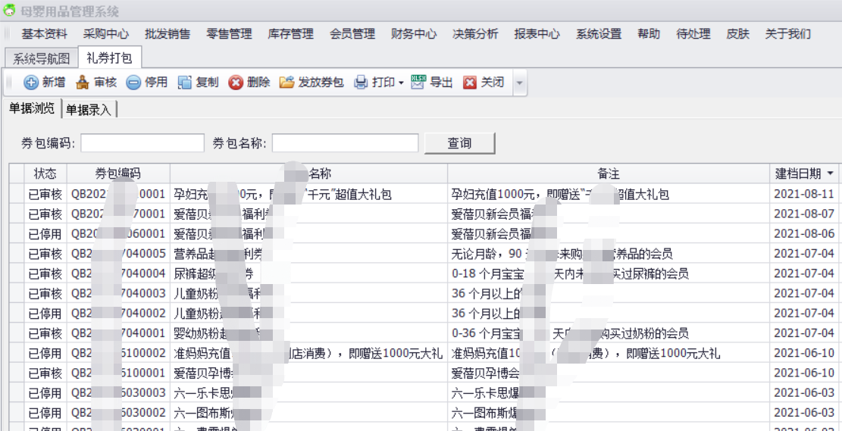
Task: Click the 查询 search button
Action: [x=460, y=143]
